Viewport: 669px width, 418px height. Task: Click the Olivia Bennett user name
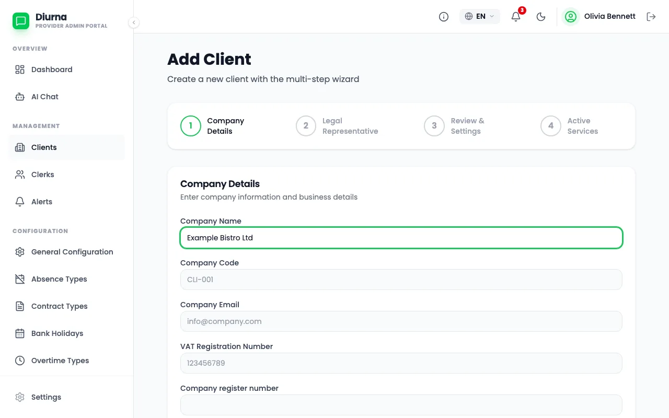610,17
